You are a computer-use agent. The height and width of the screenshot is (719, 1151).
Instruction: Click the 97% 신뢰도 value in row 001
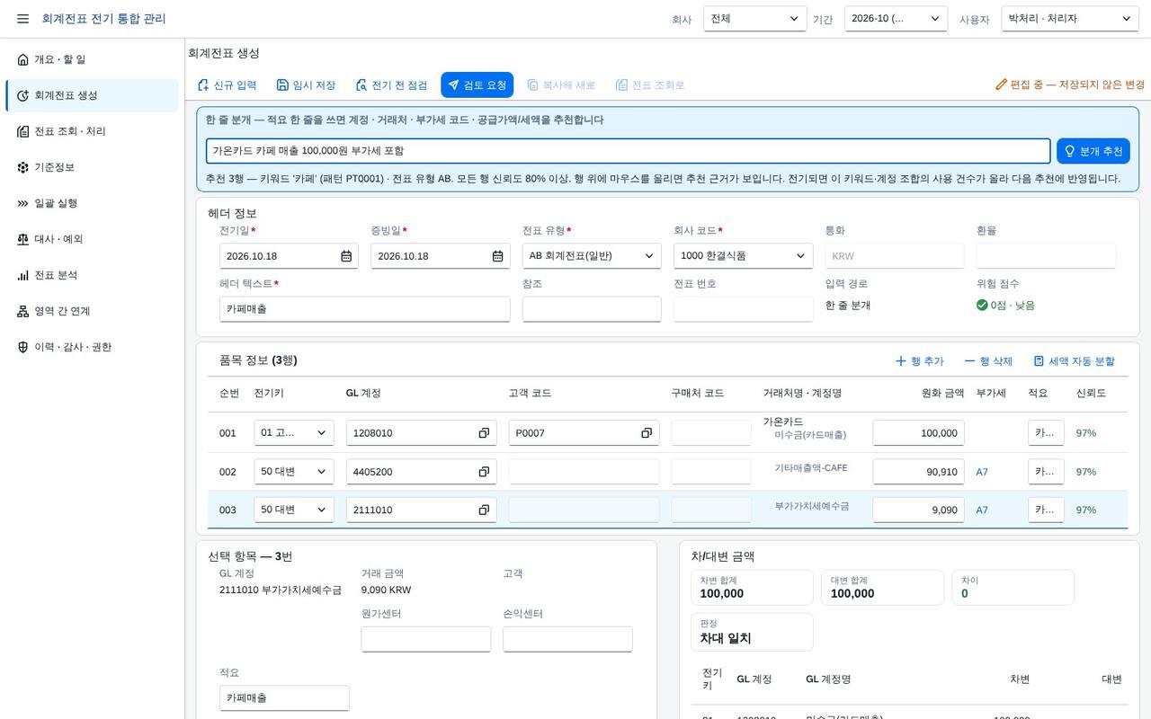pos(1086,433)
